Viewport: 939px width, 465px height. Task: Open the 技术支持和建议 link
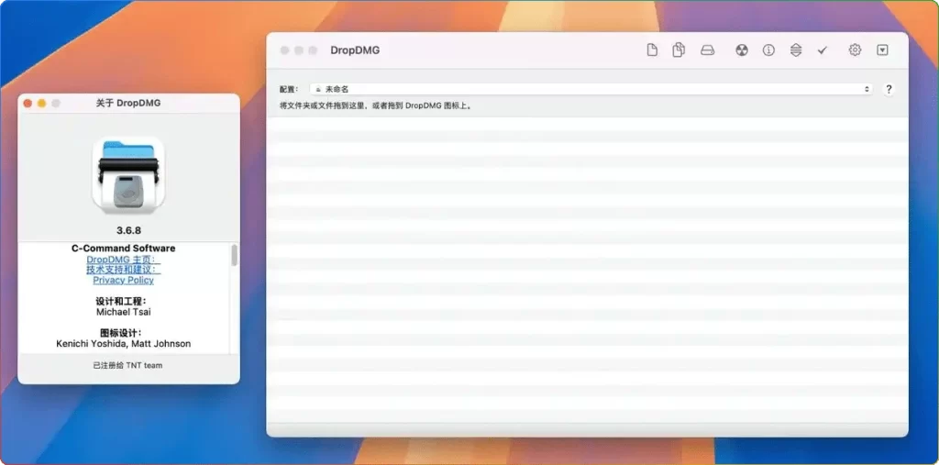[124, 270]
